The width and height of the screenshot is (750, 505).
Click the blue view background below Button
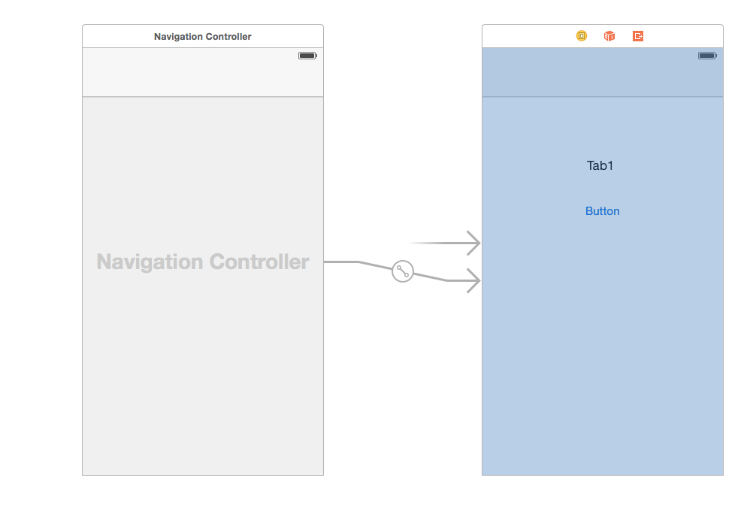(603, 361)
